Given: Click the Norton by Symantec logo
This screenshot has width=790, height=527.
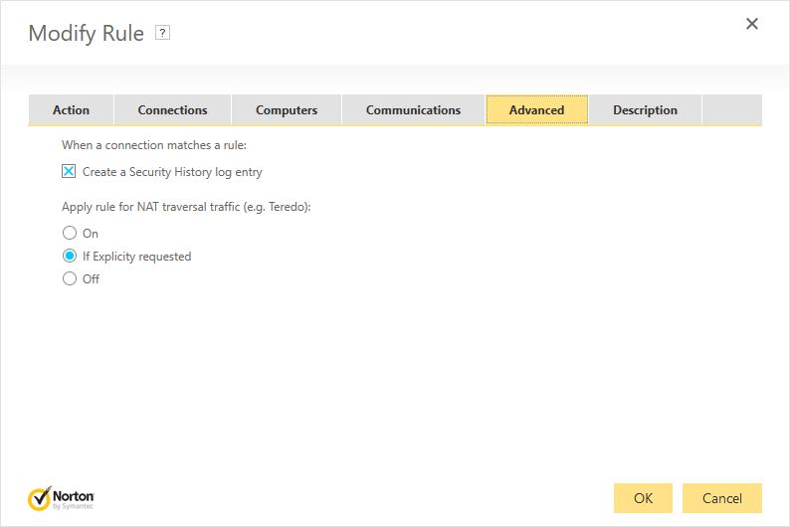Looking at the screenshot, I should pos(61,498).
